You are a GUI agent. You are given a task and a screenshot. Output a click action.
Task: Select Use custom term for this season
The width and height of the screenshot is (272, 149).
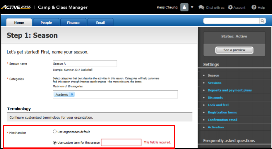click(x=55, y=143)
